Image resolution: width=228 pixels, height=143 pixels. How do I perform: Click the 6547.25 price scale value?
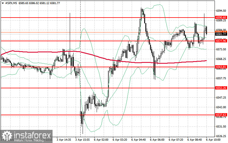tap(221, 98)
